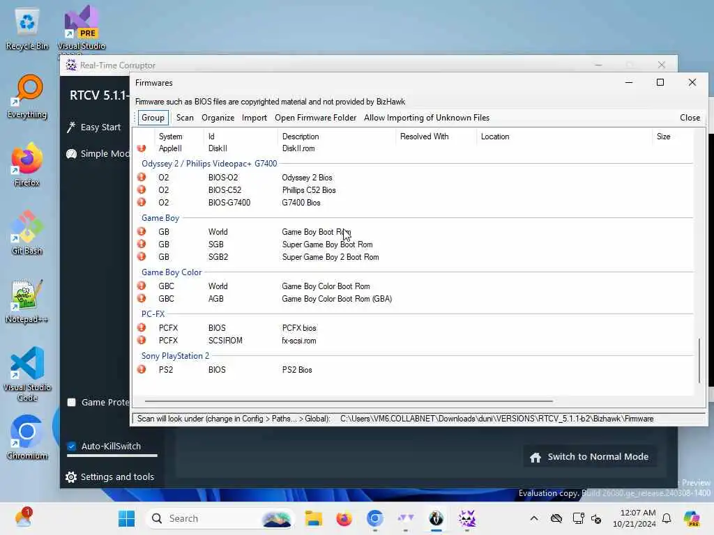
Task: Click the vertical scrollbar of firmware list
Action: point(699,361)
